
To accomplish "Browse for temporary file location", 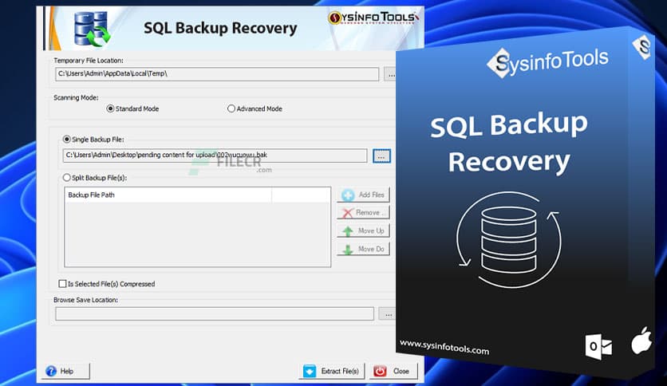I will click(390, 74).
